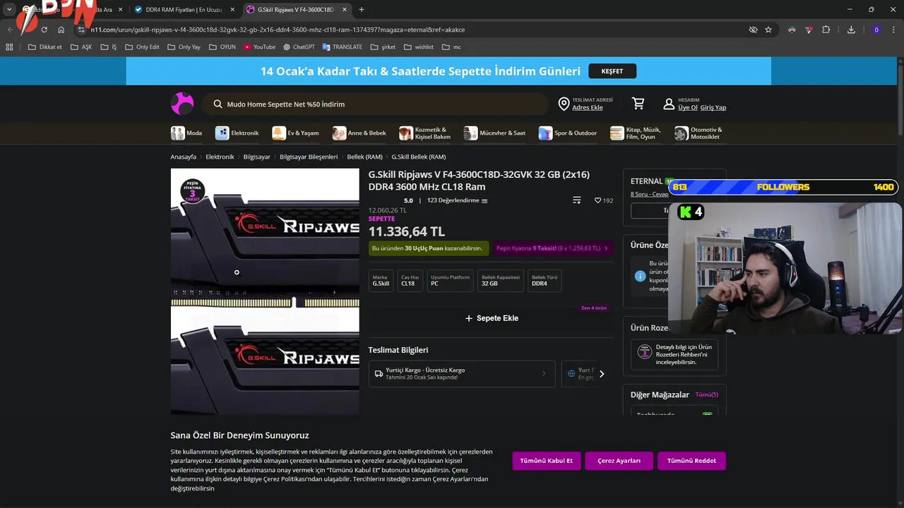
Task: Open the Otomotiv & Motosiklet category
Action: coord(698,133)
